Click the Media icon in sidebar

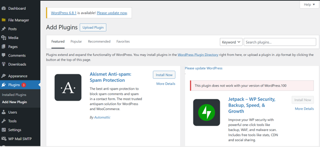point(4,38)
